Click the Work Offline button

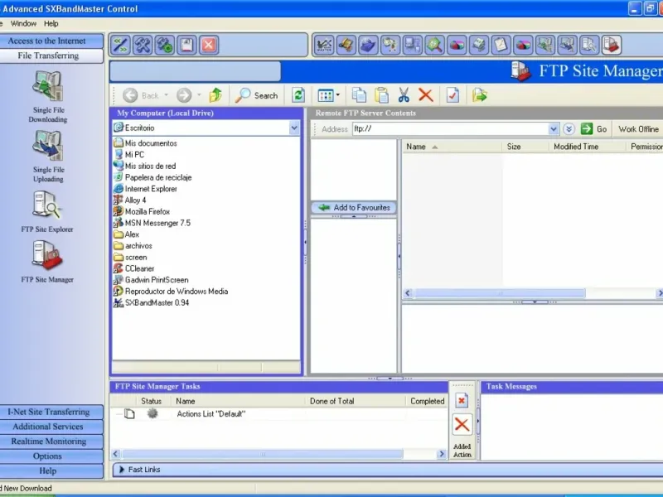(638, 129)
